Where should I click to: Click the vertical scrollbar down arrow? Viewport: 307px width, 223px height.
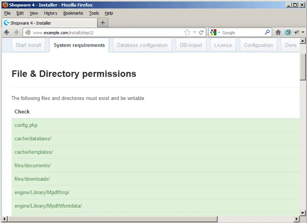pyautogui.click(x=303, y=213)
